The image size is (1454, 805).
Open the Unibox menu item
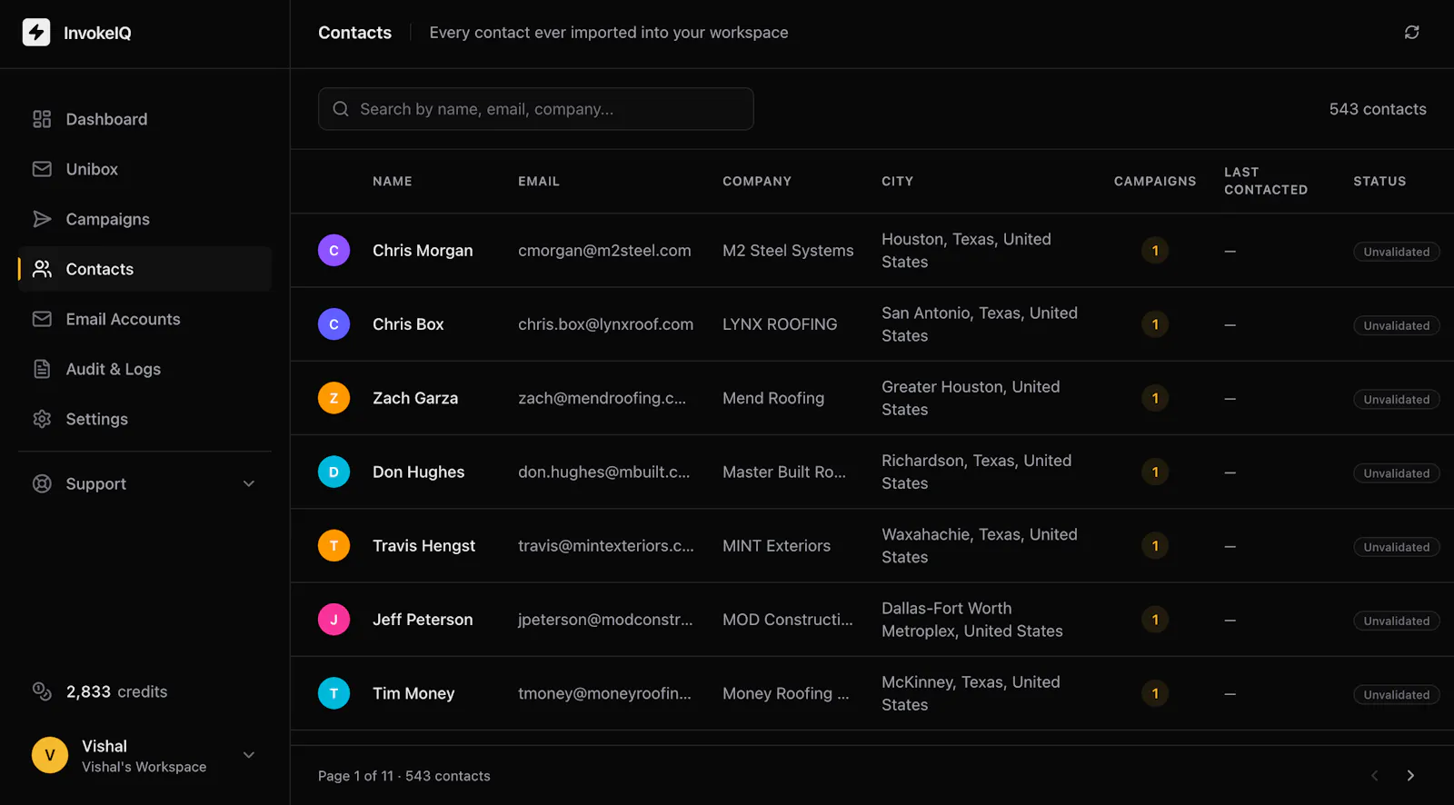(x=144, y=169)
